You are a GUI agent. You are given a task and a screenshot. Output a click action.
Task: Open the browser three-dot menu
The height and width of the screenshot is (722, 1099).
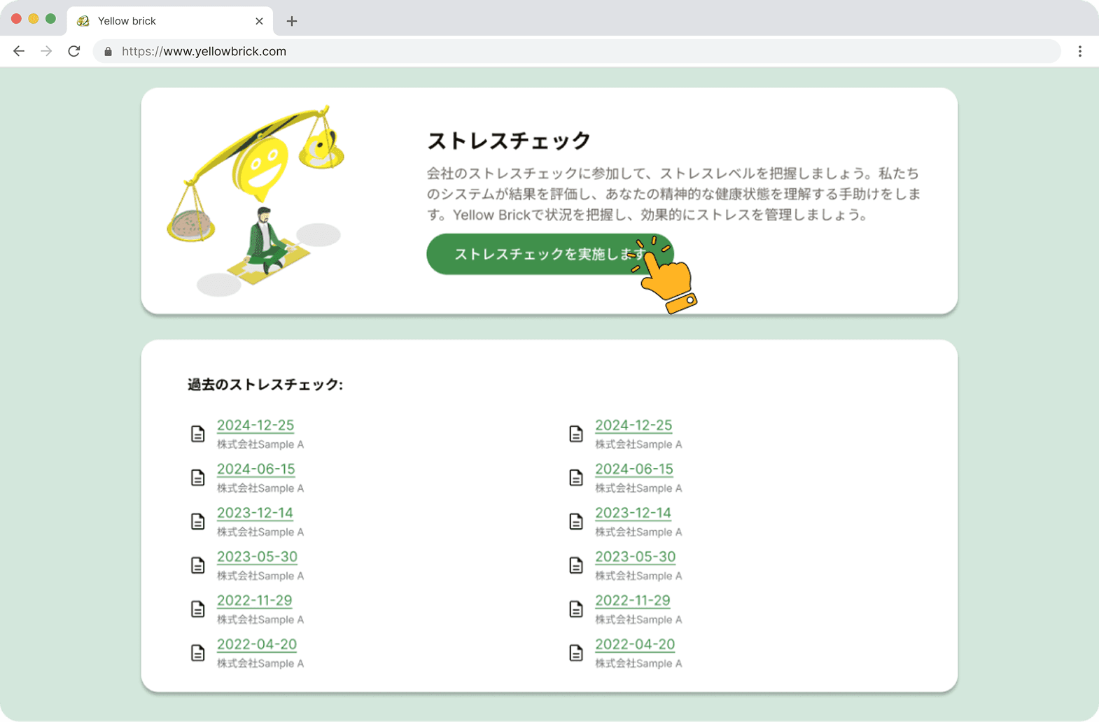[x=1079, y=51]
